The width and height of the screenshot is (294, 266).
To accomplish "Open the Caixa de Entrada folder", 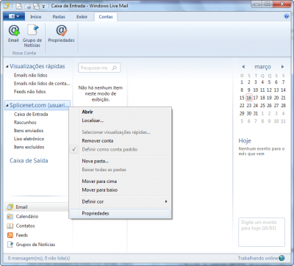I will coord(31,115).
